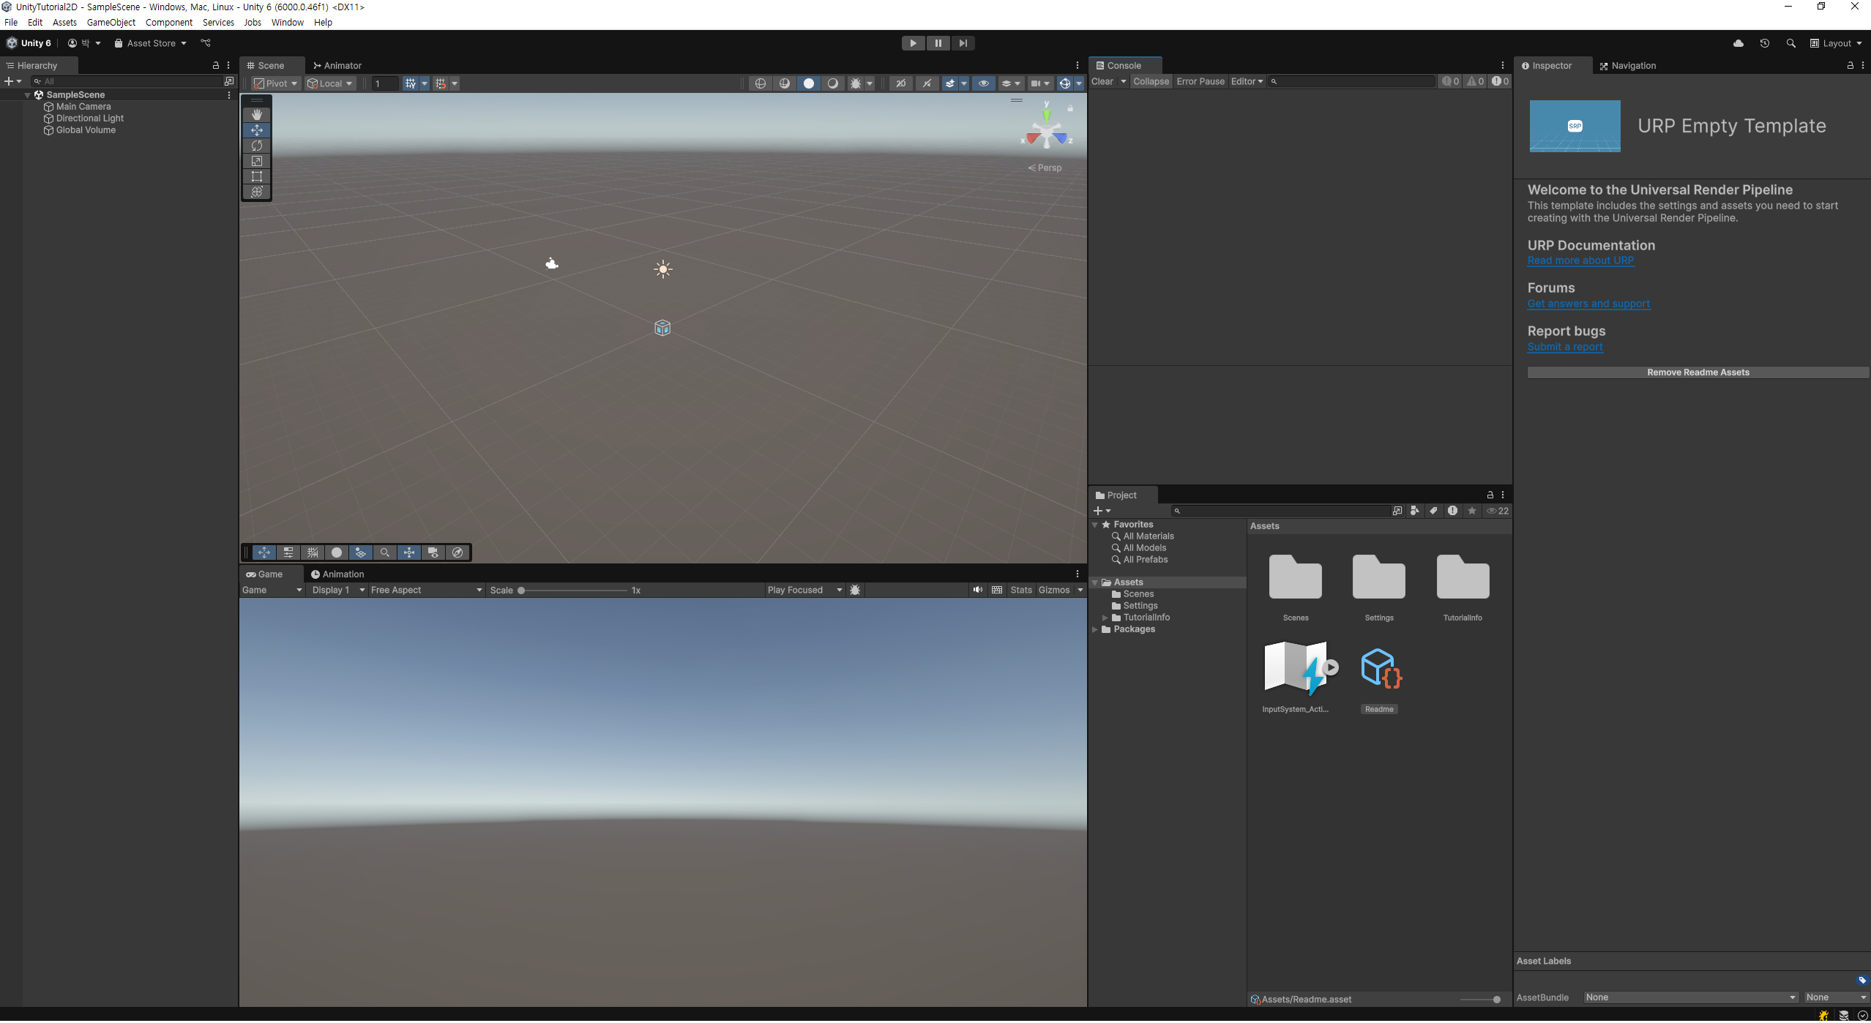Select the Rotate tool
Image resolution: width=1871 pixels, height=1023 pixels.
[257, 146]
